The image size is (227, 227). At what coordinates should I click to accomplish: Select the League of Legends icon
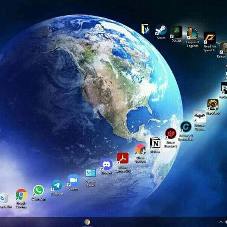[193, 34]
